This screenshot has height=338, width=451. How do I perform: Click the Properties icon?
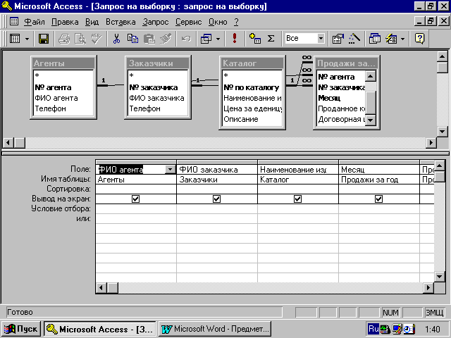(x=338, y=39)
